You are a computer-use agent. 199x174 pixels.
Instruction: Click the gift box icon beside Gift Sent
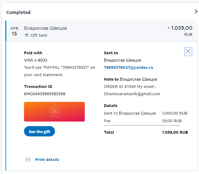click(26, 35)
